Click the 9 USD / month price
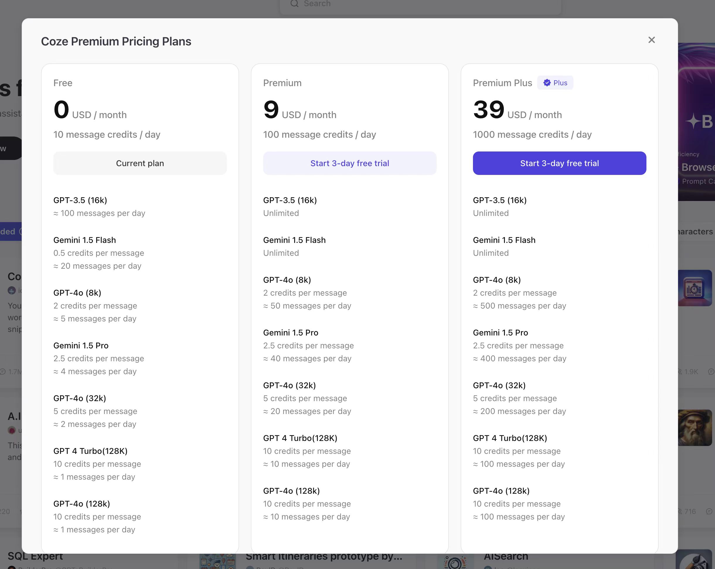This screenshot has width=715, height=569. 300,110
